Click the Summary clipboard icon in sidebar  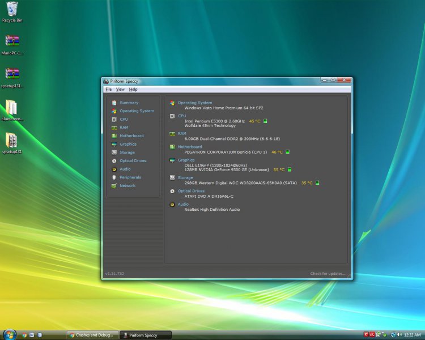click(x=114, y=103)
